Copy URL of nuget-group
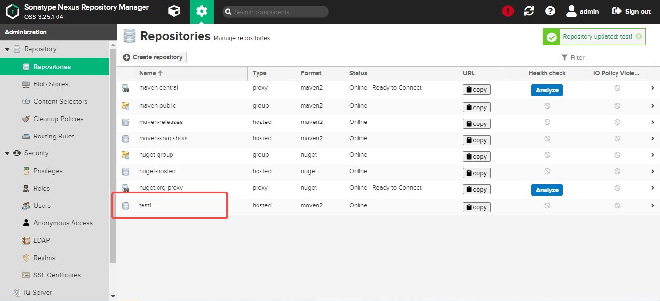660x301 pixels. click(476, 157)
